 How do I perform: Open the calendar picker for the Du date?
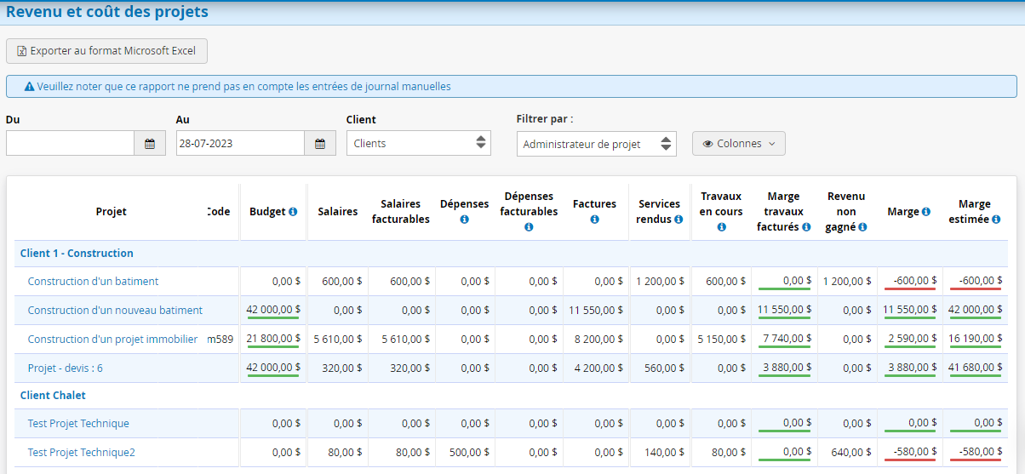pyautogui.click(x=150, y=143)
